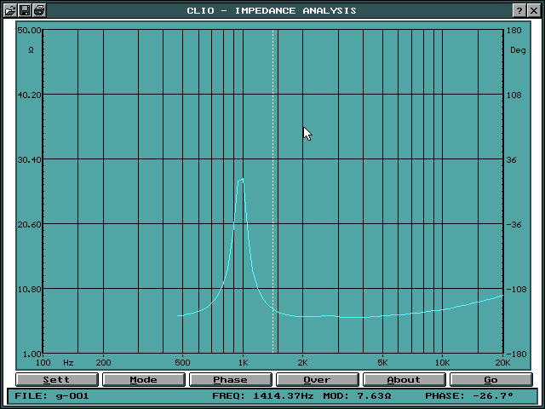The width and height of the screenshot is (545, 409).
Task: Click the 500 frequency axis label
Action: coord(182,363)
